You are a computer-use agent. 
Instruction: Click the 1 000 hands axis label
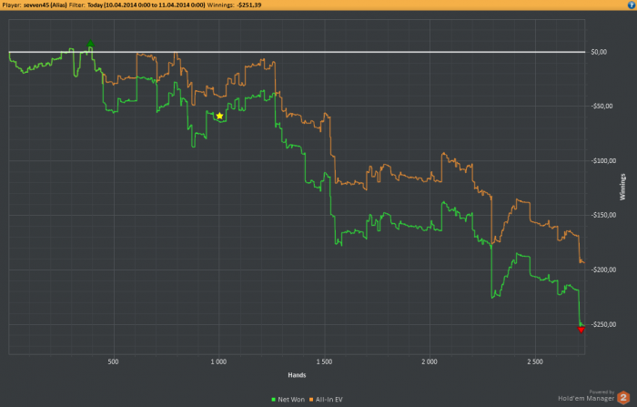pos(218,361)
